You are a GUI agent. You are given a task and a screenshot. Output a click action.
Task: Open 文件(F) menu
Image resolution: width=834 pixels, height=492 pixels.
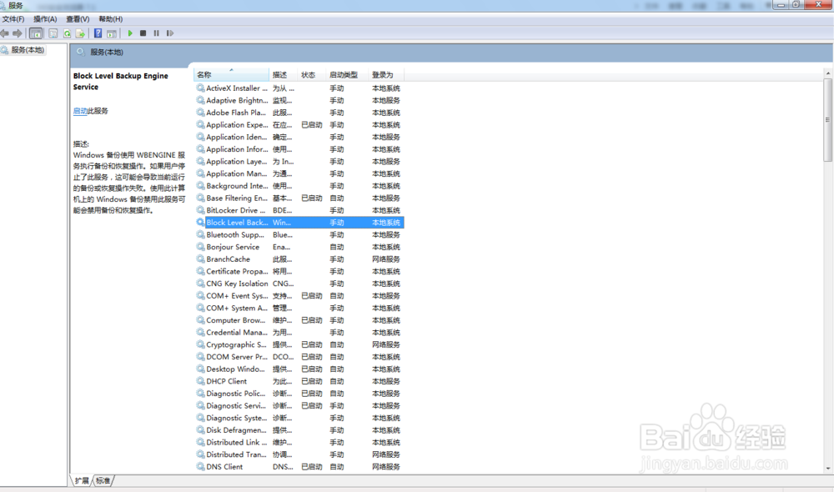(x=13, y=19)
